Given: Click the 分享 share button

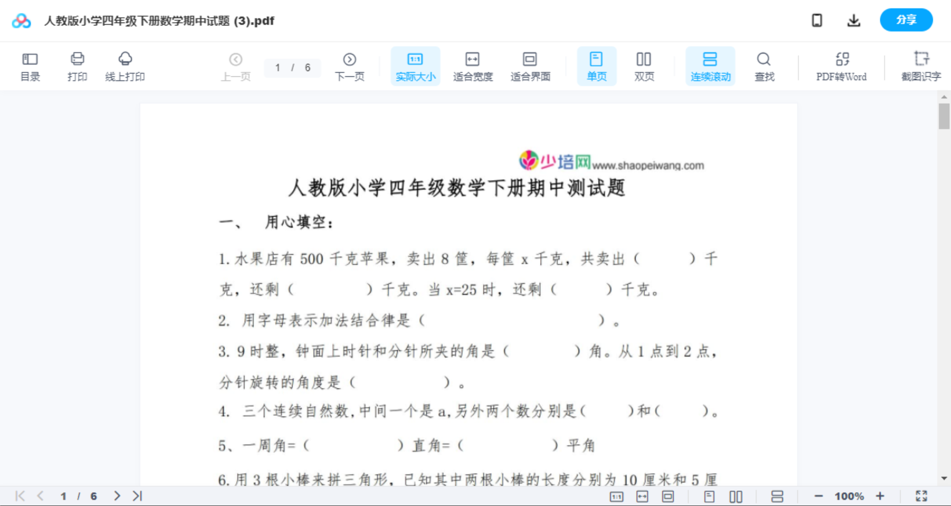Looking at the screenshot, I should point(906,20).
